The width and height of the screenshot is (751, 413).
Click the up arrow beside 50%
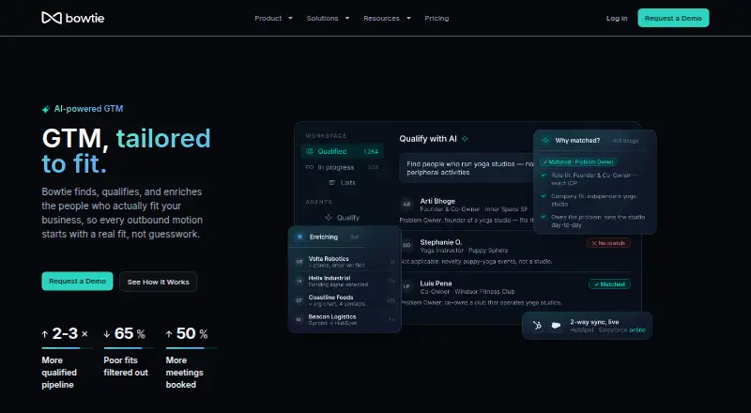(x=169, y=334)
